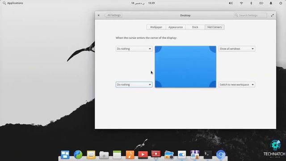This screenshot has width=286, height=161.
Task: Open the Applications menu
Action: pos(15,3)
